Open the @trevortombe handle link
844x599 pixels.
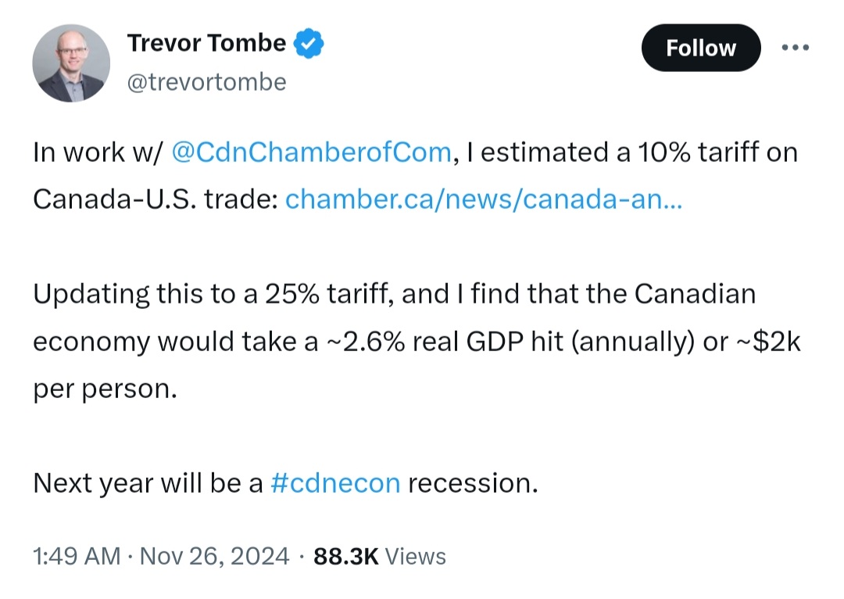tap(206, 82)
